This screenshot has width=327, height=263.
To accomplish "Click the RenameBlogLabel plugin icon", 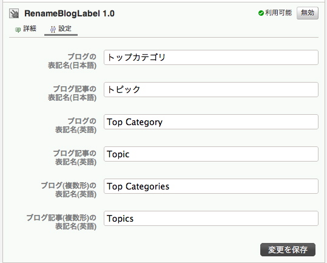I will pyautogui.click(x=14, y=13).
